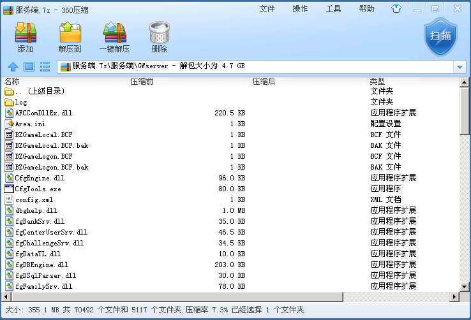Open the 工具 (Tools) menu

click(333, 9)
